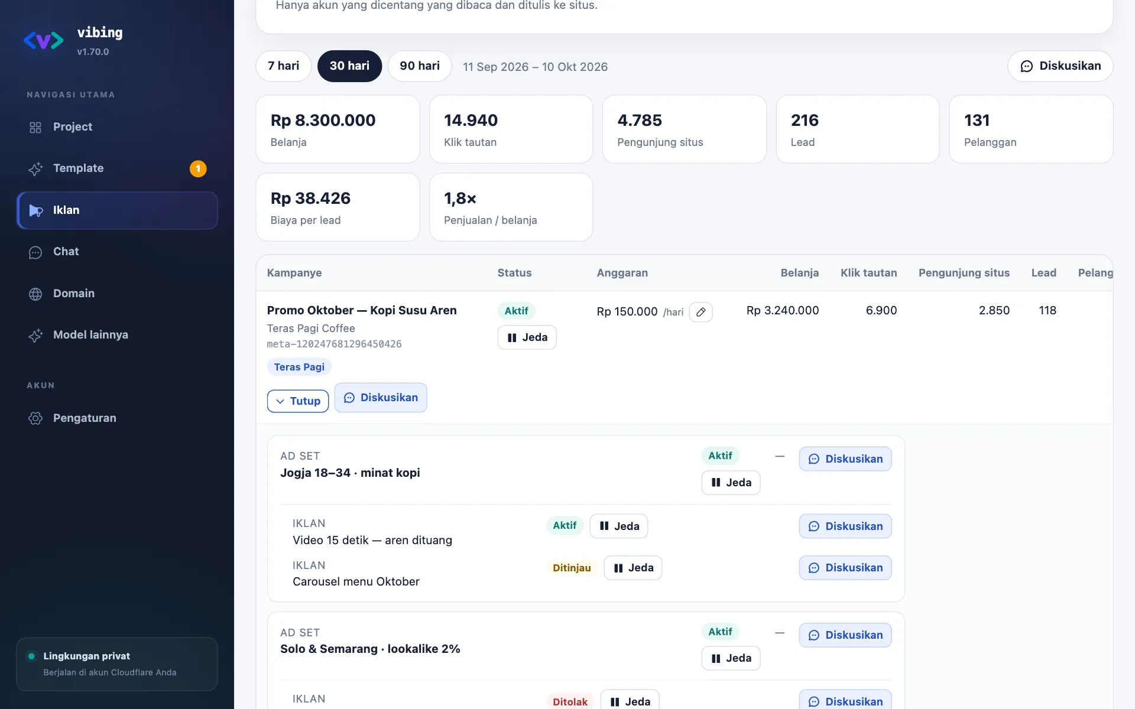This screenshot has height=709, width=1135.
Task: Pause the ad marked Ditolak
Action: (x=630, y=701)
